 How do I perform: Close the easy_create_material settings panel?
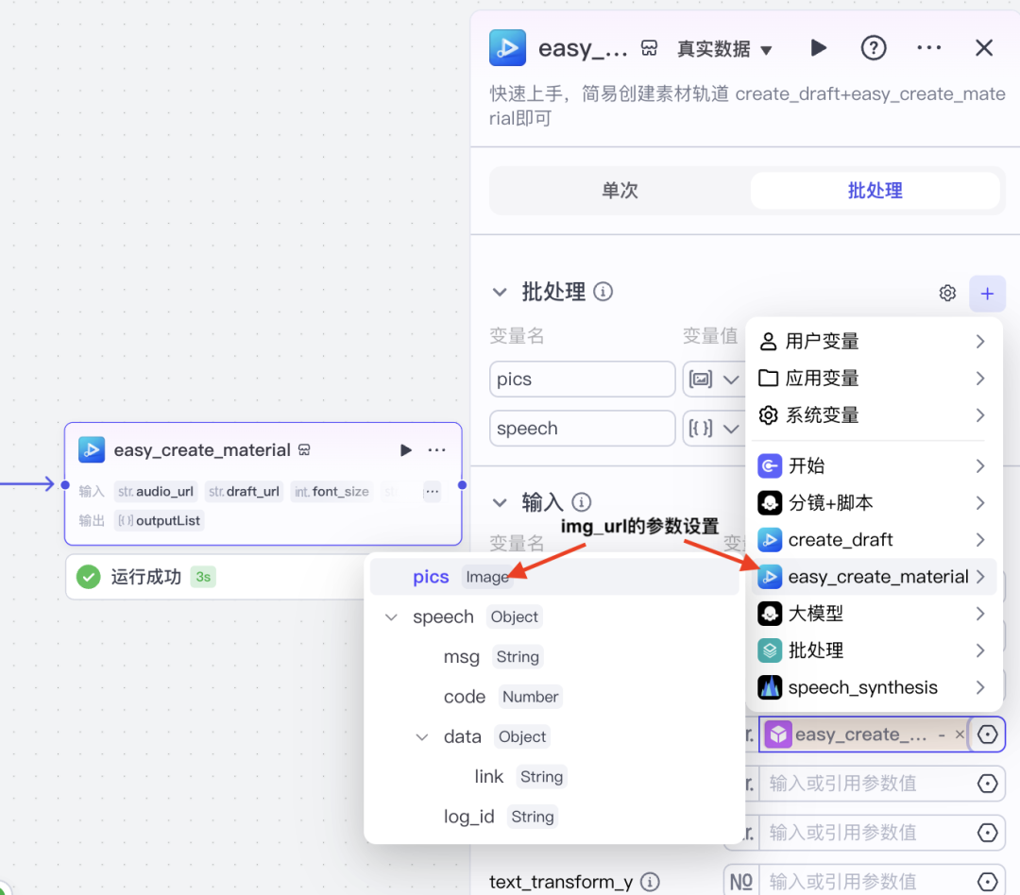tap(983, 48)
